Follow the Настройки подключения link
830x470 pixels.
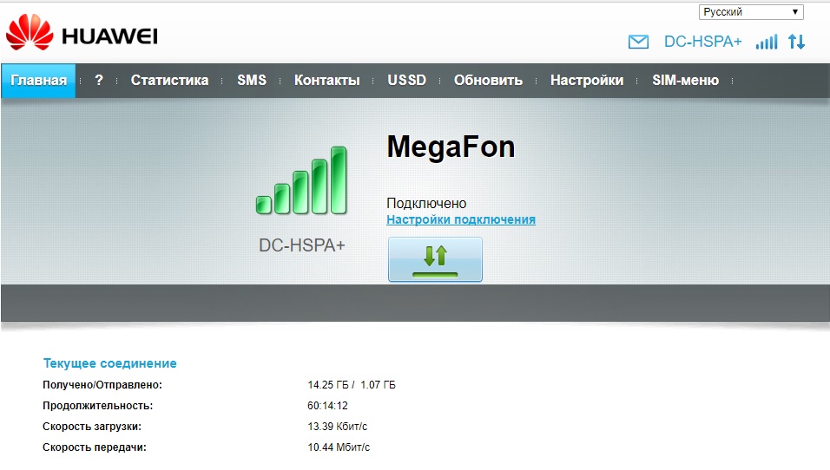pos(461,219)
